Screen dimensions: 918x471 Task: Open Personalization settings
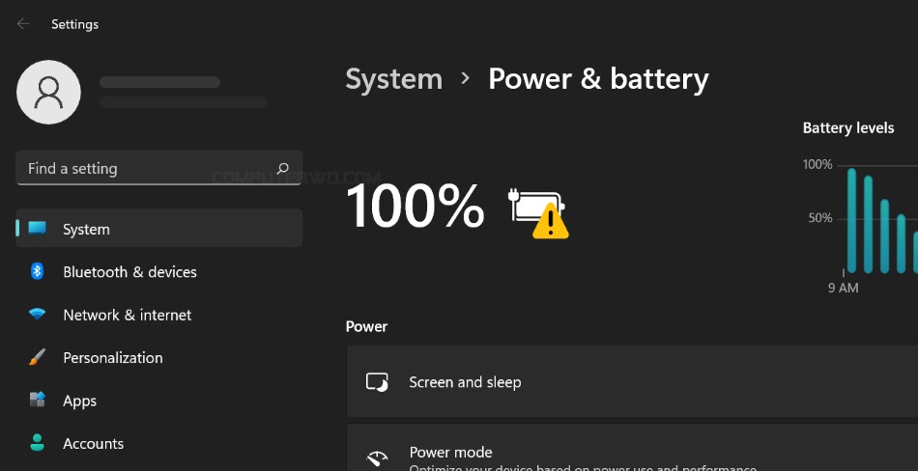click(x=158, y=357)
